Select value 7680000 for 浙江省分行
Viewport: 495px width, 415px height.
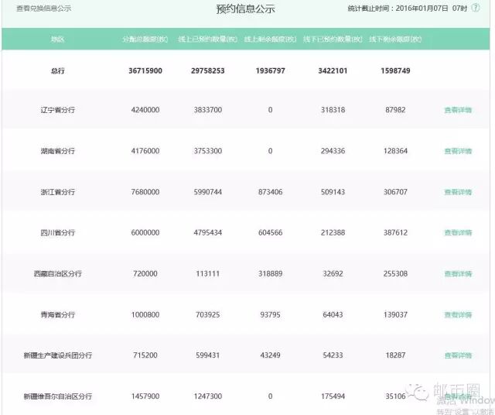(145, 192)
